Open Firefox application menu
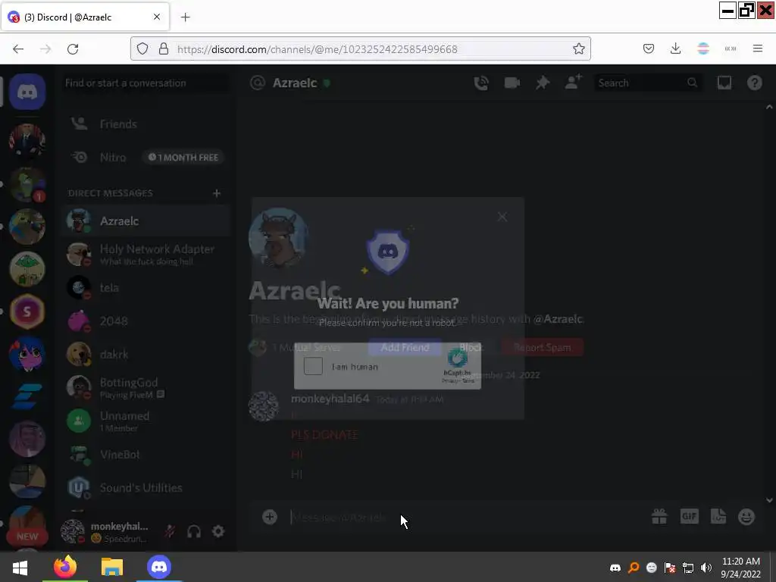776x582 pixels. pyautogui.click(x=758, y=48)
